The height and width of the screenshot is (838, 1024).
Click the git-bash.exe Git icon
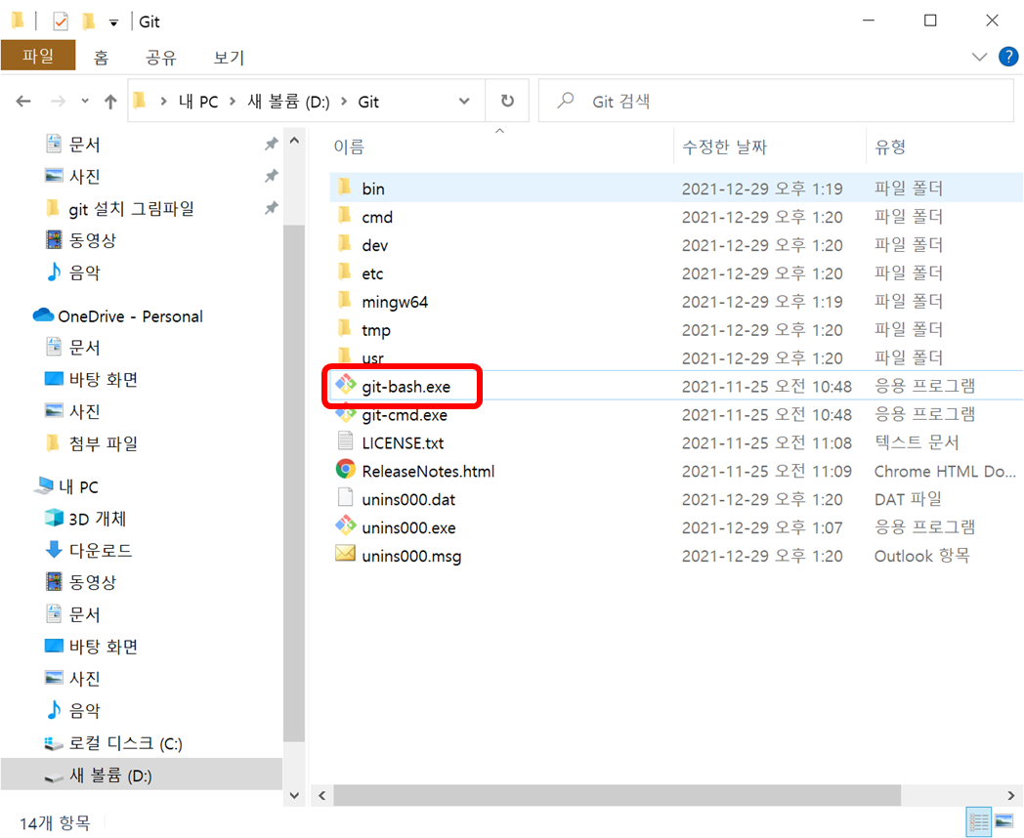(346, 385)
